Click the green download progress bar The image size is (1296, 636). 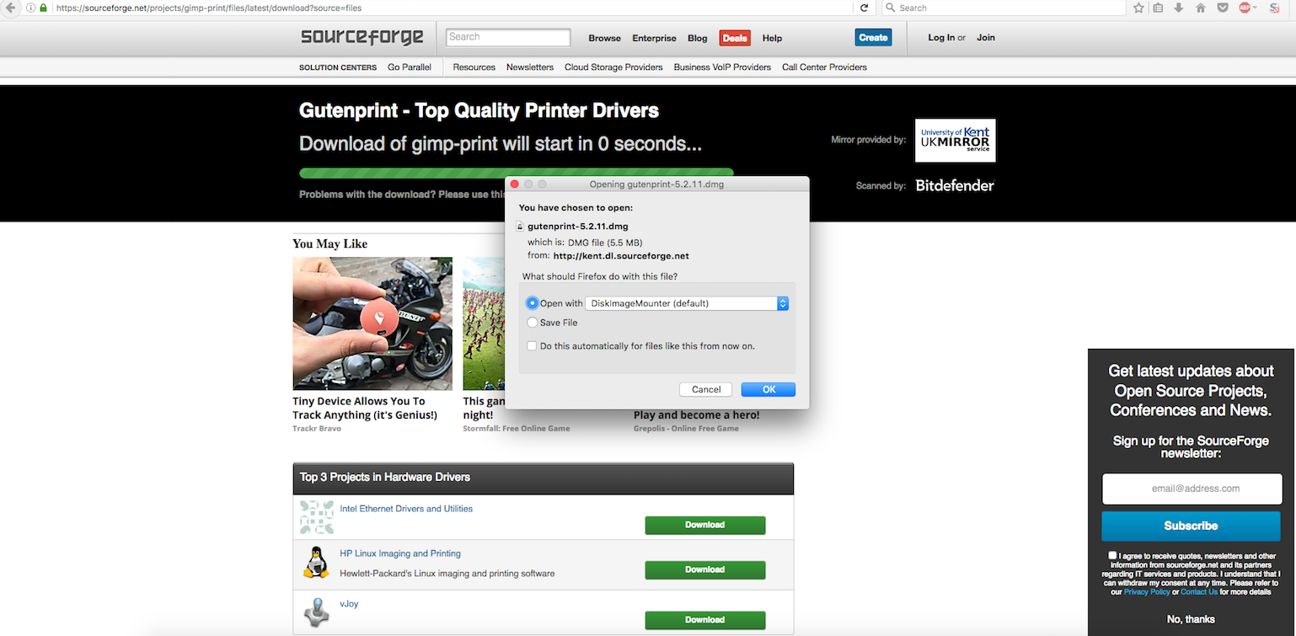point(517,174)
